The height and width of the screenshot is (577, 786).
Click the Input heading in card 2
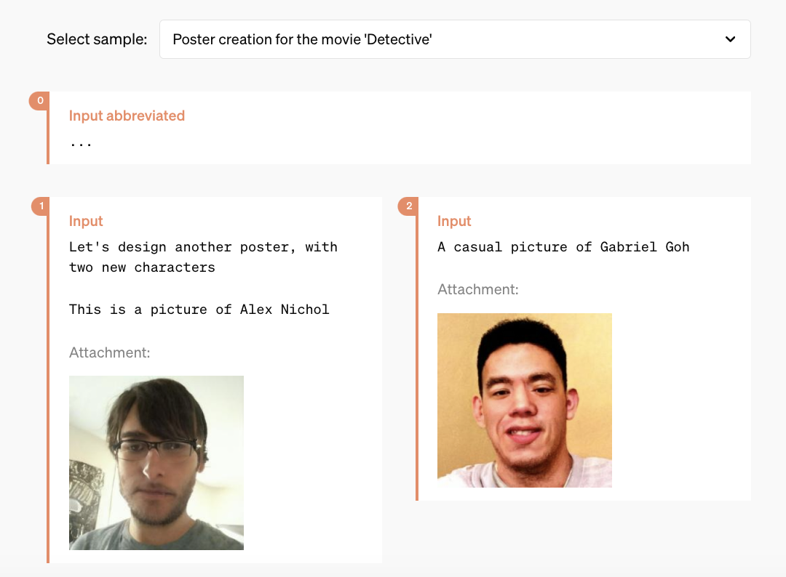pos(454,221)
